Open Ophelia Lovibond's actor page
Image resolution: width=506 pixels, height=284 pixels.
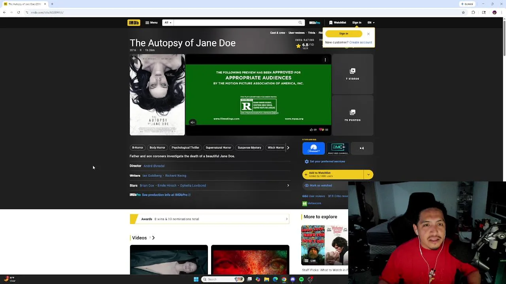pos(193,185)
